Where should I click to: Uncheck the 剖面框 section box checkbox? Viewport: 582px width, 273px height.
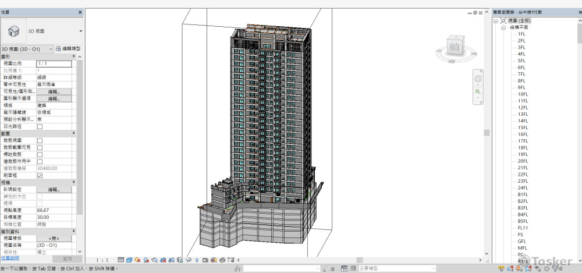40,175
